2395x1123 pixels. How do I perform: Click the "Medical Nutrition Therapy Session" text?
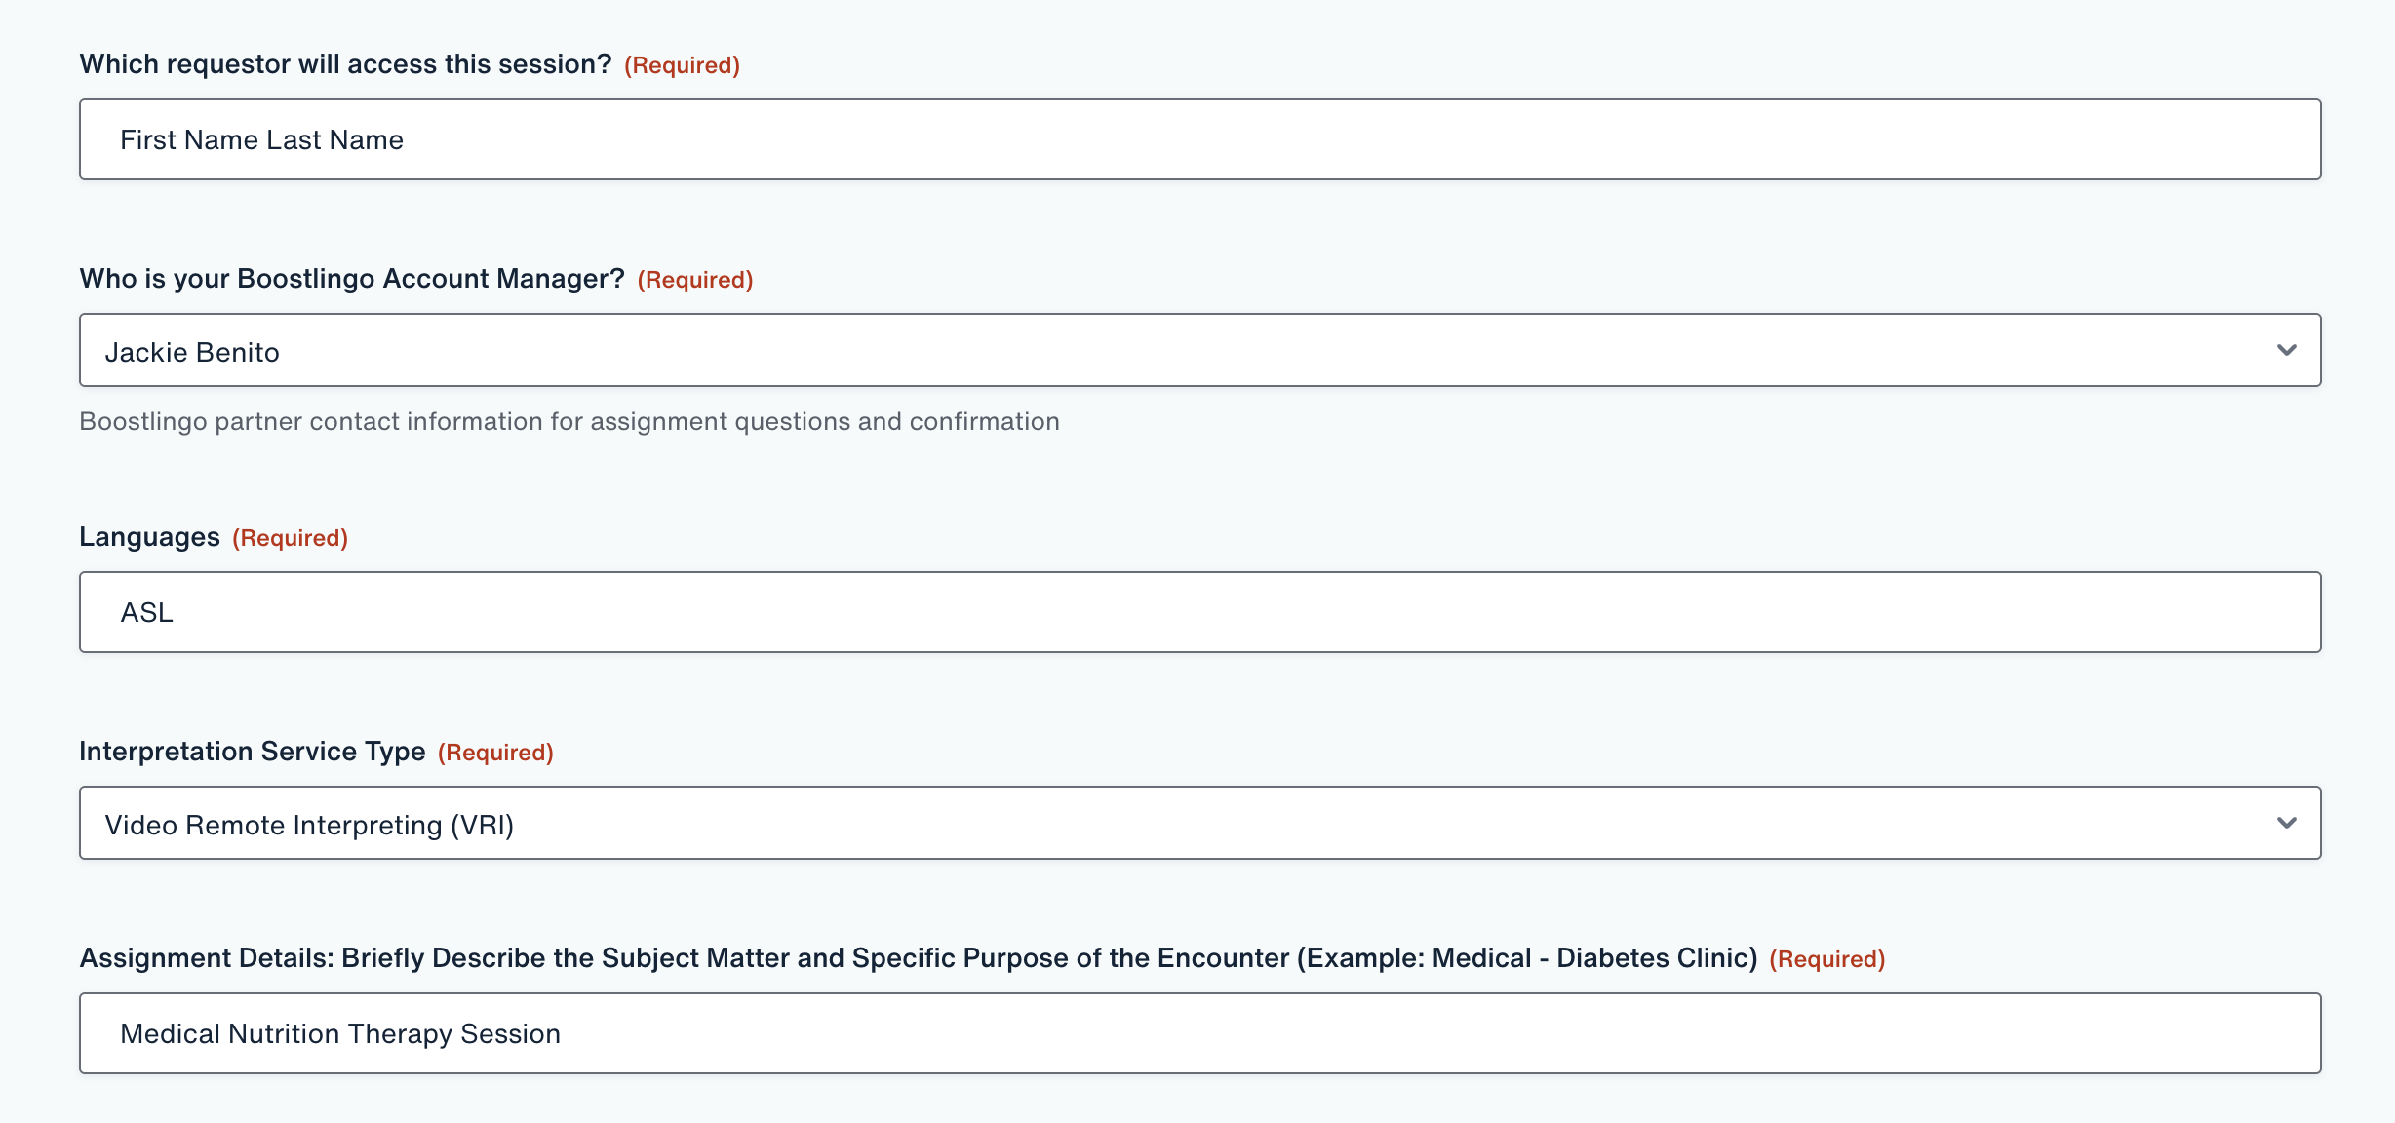coord(340,1033)
